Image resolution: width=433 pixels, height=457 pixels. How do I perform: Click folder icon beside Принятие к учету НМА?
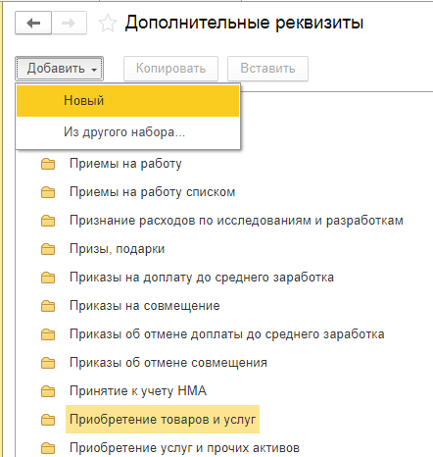pos(48,391)
